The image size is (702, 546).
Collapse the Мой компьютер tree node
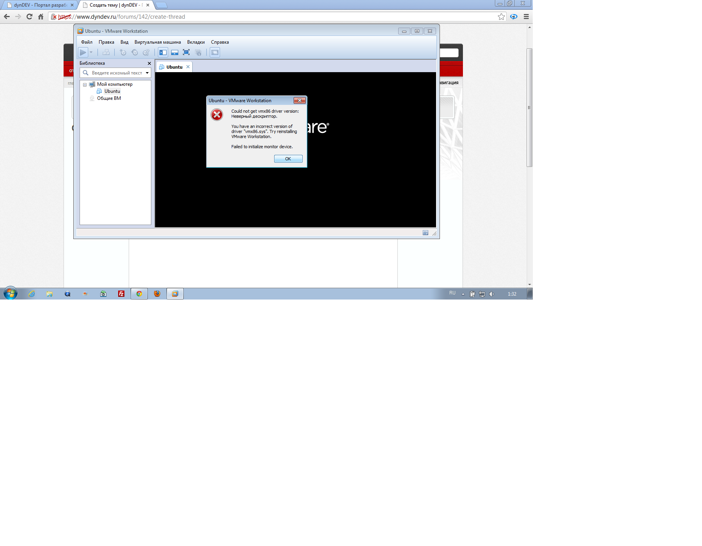coord(85,85)
